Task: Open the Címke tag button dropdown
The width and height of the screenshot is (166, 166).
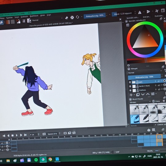Action: [x=157, y=101]
